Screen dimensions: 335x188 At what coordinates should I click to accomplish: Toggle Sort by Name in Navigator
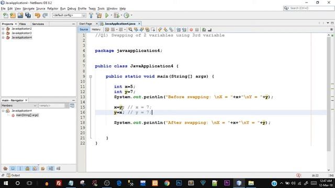51,169
